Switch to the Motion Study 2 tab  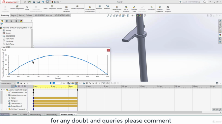coord(52,115)
